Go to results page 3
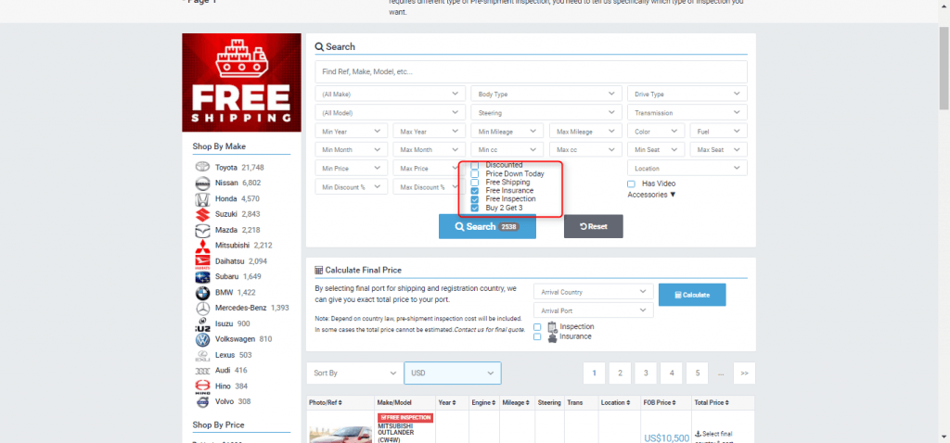The image size is (950, 443). (646, 373)
